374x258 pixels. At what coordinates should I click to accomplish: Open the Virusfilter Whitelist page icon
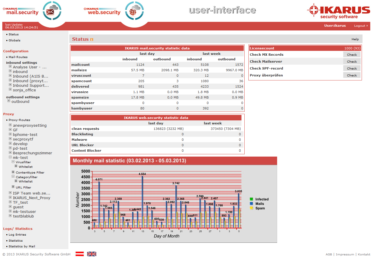16,166
